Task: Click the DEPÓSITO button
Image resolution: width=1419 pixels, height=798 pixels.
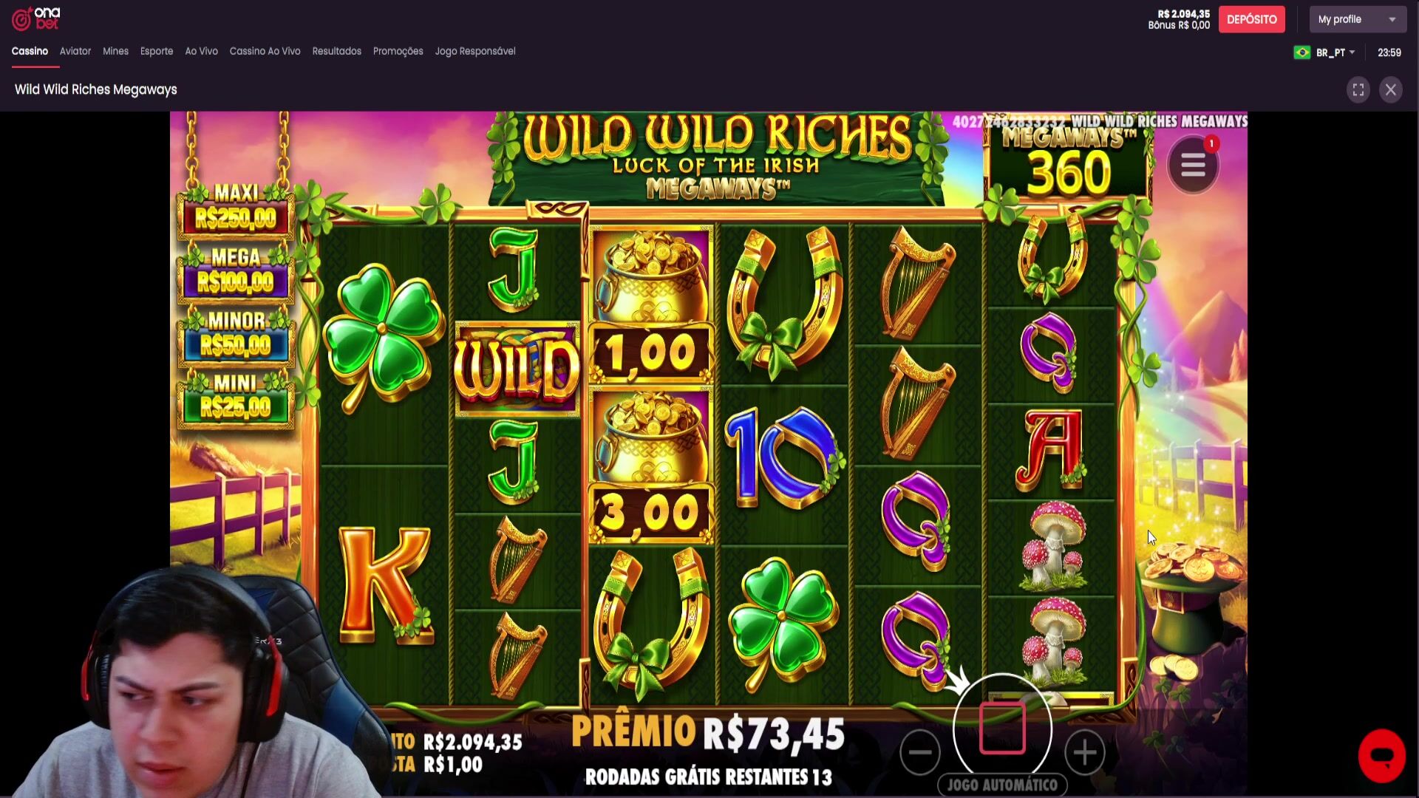Action: pyautogui.click(x=1251, y=19)
